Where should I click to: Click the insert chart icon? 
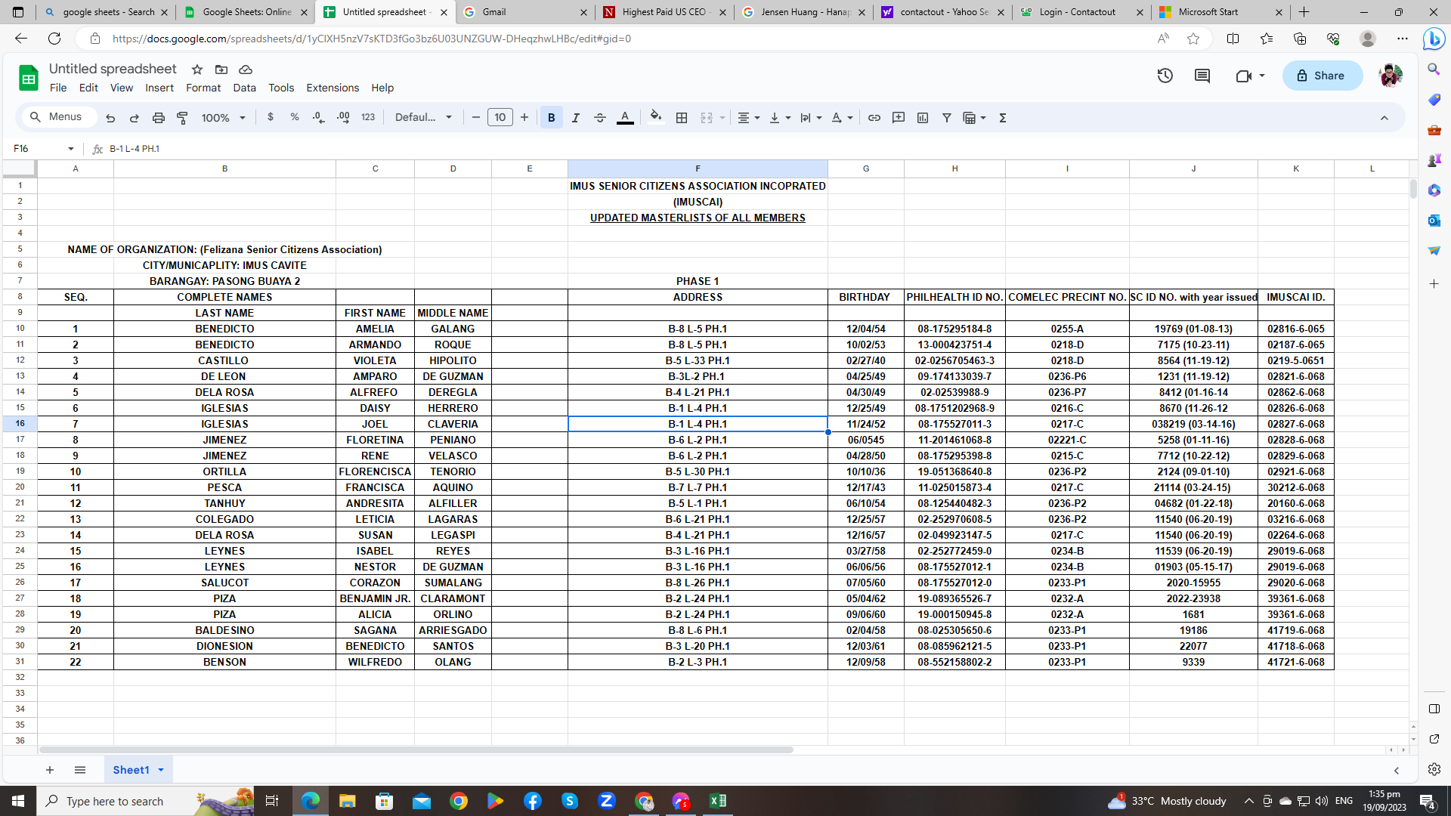click(x=923, y=118)
